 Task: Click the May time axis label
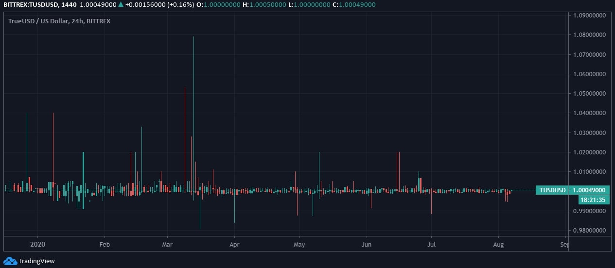(x=299, y=244)
